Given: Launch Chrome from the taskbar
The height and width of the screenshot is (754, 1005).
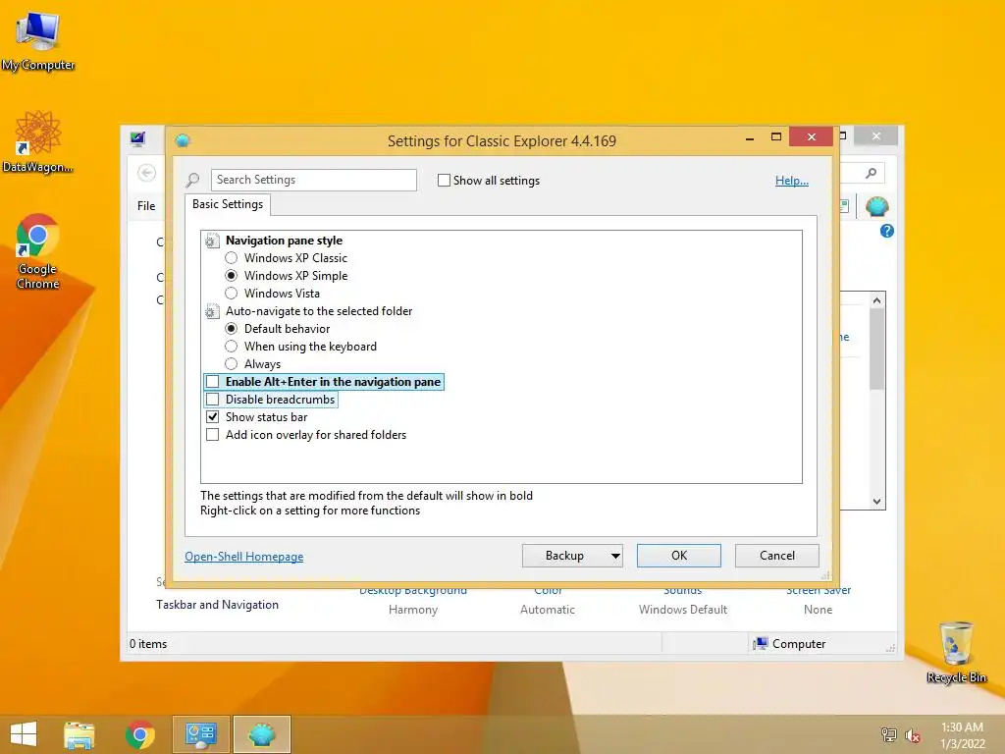Looking at the screenshot, I should (x=140, y=734).
